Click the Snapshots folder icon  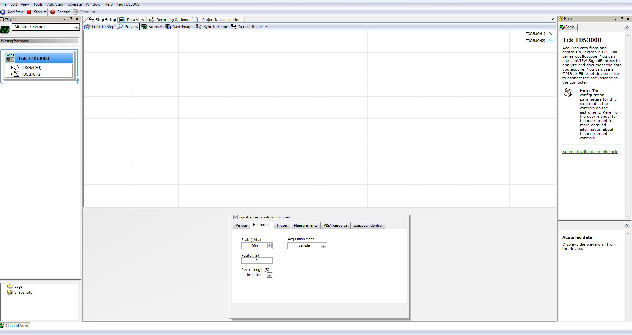[10, 292]
